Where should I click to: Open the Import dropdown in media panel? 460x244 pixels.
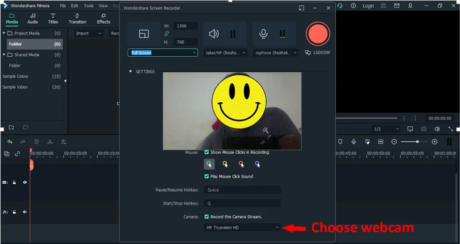(89, 33)
